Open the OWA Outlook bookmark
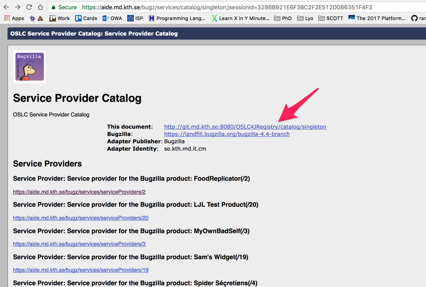Viewport: 426px width, 287px height. click(112, 18)
